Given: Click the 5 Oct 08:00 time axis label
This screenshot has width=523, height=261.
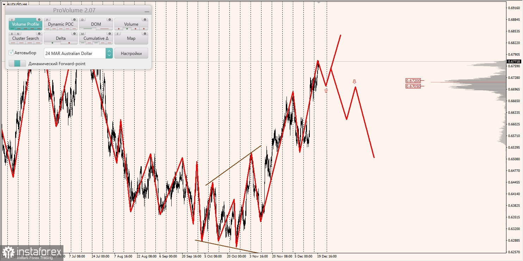Looking at the screenshot, I should pyautogui.click(x=213, y=256).
